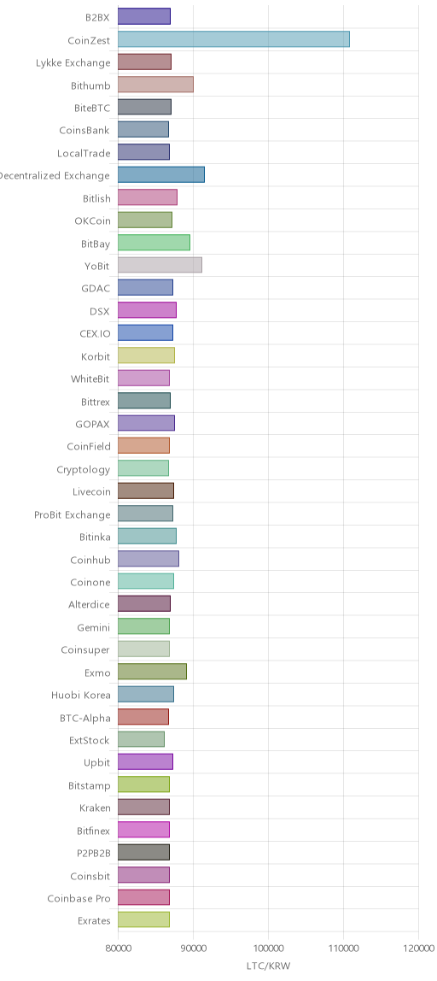Image resolution: width=437 pixels, height=981 pixels.
Task: Click the ProBit Exchange label
Action: pyautogui.click(x=73, y=515)
